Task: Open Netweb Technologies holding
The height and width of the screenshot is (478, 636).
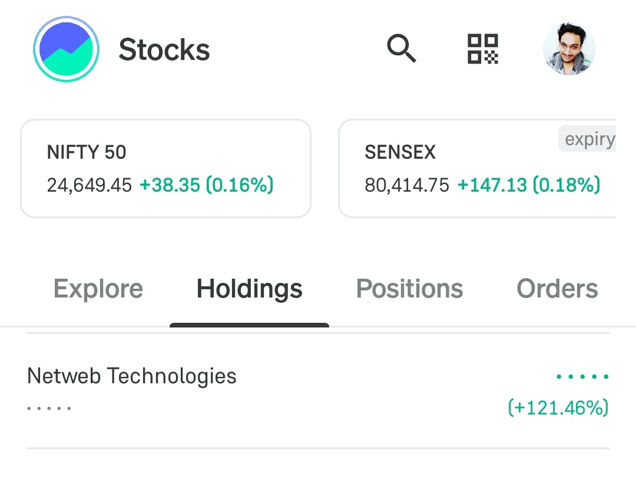Action: pyautogui.click(x=318, y=391)
